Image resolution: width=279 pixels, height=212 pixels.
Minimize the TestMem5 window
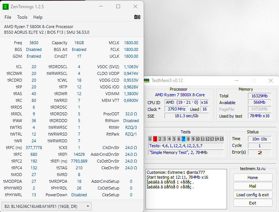(x=237, y=81)
